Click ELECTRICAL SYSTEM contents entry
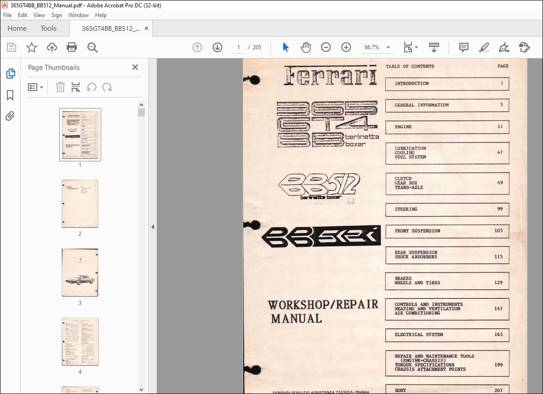Image resolution: width=543 pixels, height=394 pixels. pyautogui.click(x=447, y=335)
